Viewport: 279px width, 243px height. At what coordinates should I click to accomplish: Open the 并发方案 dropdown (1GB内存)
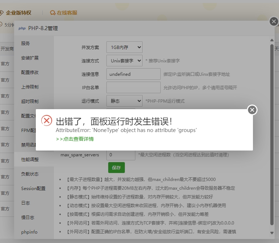[124, 47]
